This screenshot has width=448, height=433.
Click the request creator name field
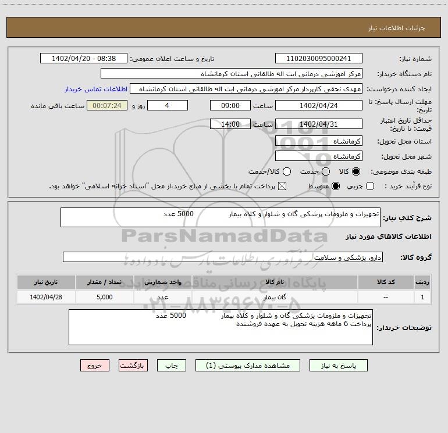pos(246,88)
